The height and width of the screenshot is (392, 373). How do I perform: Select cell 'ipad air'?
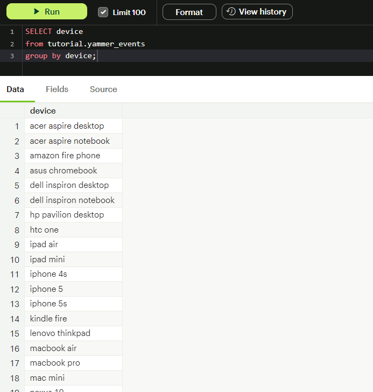[73, 244]
